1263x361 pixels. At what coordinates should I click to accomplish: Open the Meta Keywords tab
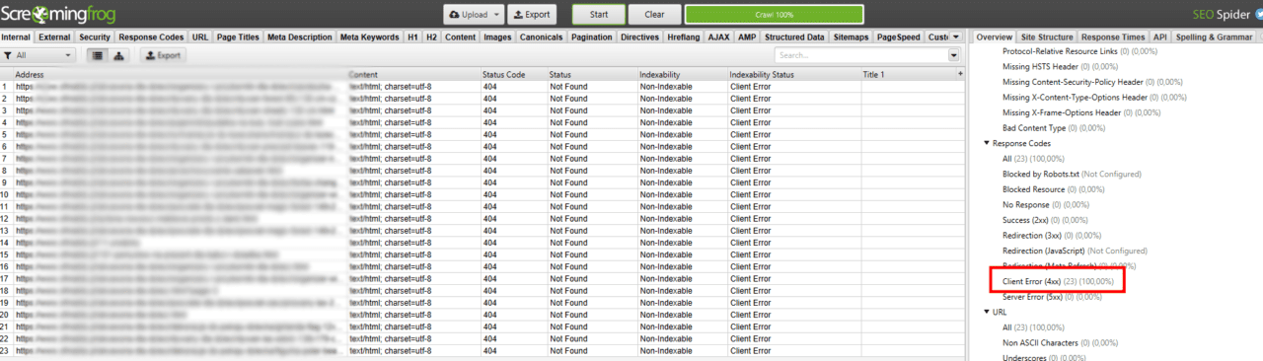pos(370,36)
